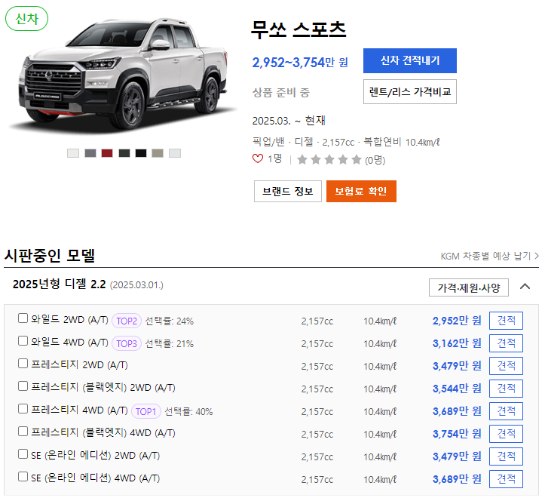The width and height of the screenshot is (545, 501).
Task: Select 프레스티지 2WD (A/T) checkbox
Action: 23,364
